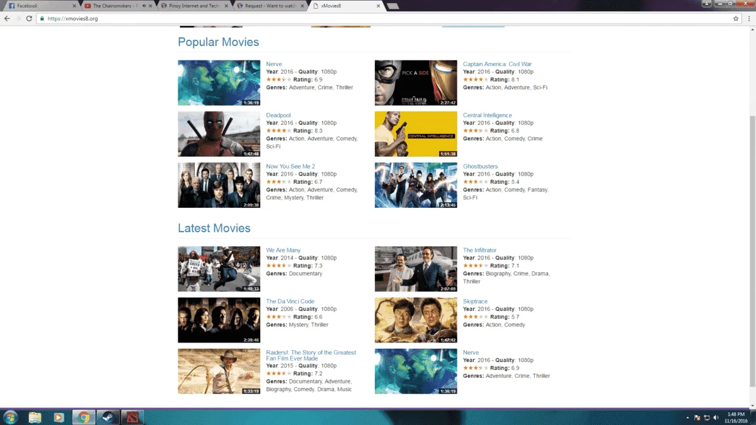Click the browser Back arrow
This screenshot has width=756, height=425.
7,19
